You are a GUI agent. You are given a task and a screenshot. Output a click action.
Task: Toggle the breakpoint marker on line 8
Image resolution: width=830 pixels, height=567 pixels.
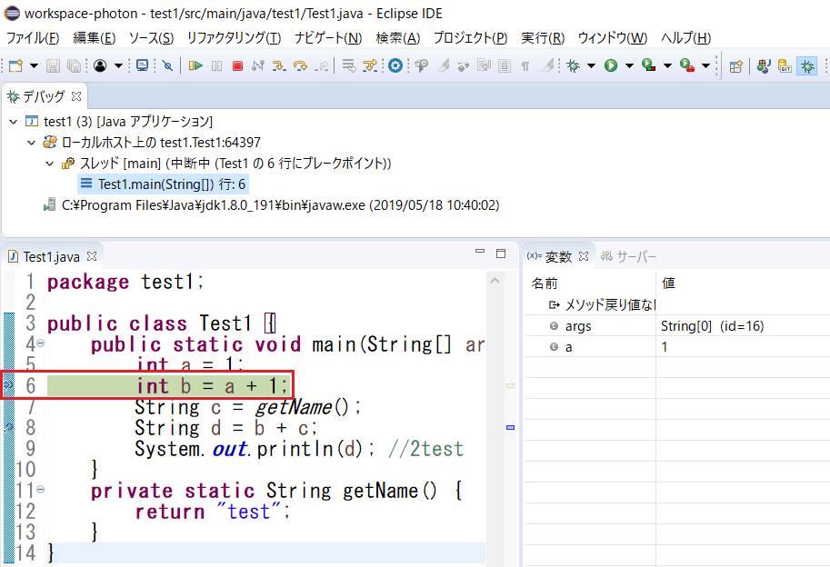click(7, 427)
